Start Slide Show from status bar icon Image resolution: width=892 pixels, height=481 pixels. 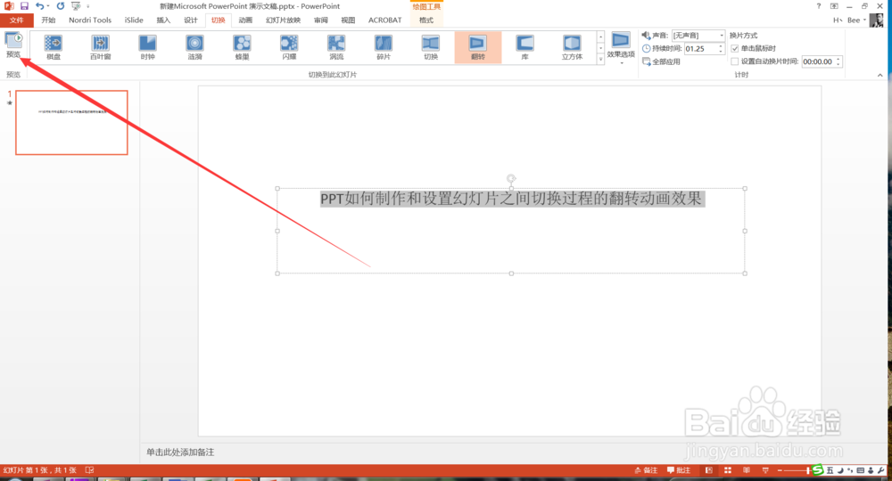(x=765, y=470)
